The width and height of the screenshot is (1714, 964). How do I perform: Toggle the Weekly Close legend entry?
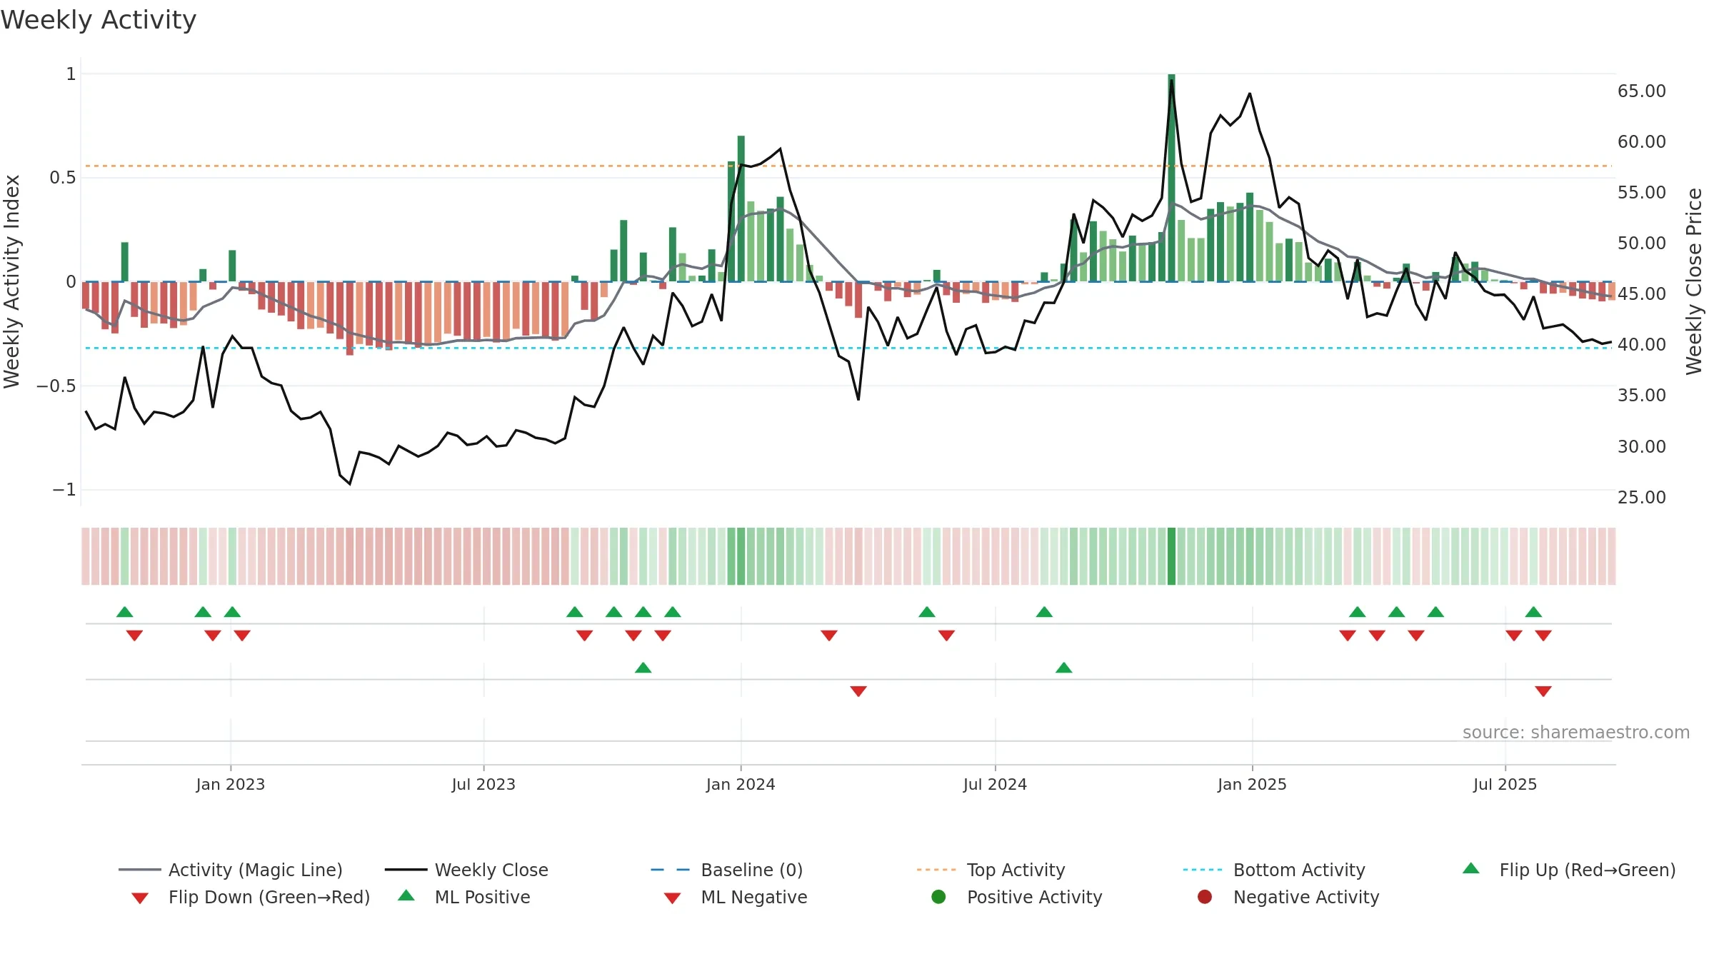click(466, 870)
